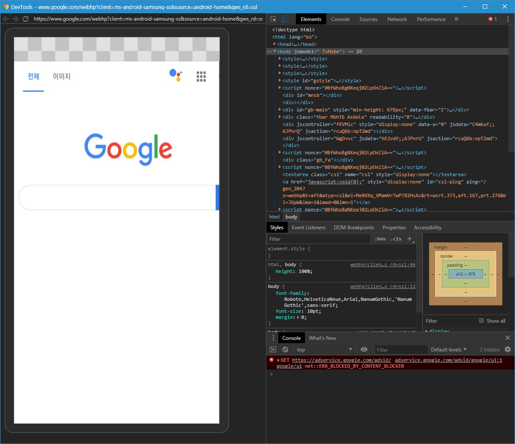Viewport: 515px width, 444px height.
Task: Open the Google apps grid icon
Action: [202, 76]
